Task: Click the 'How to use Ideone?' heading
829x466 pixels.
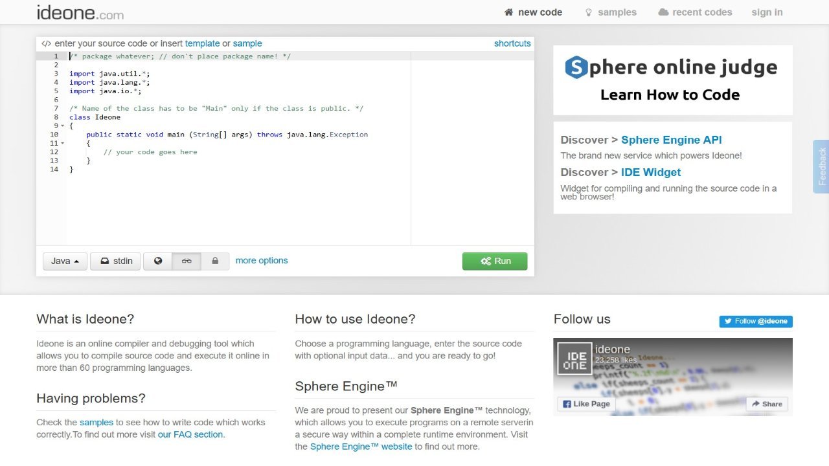Action: pos(355,319)
